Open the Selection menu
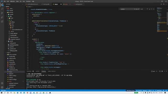 [x=12, y=1]
